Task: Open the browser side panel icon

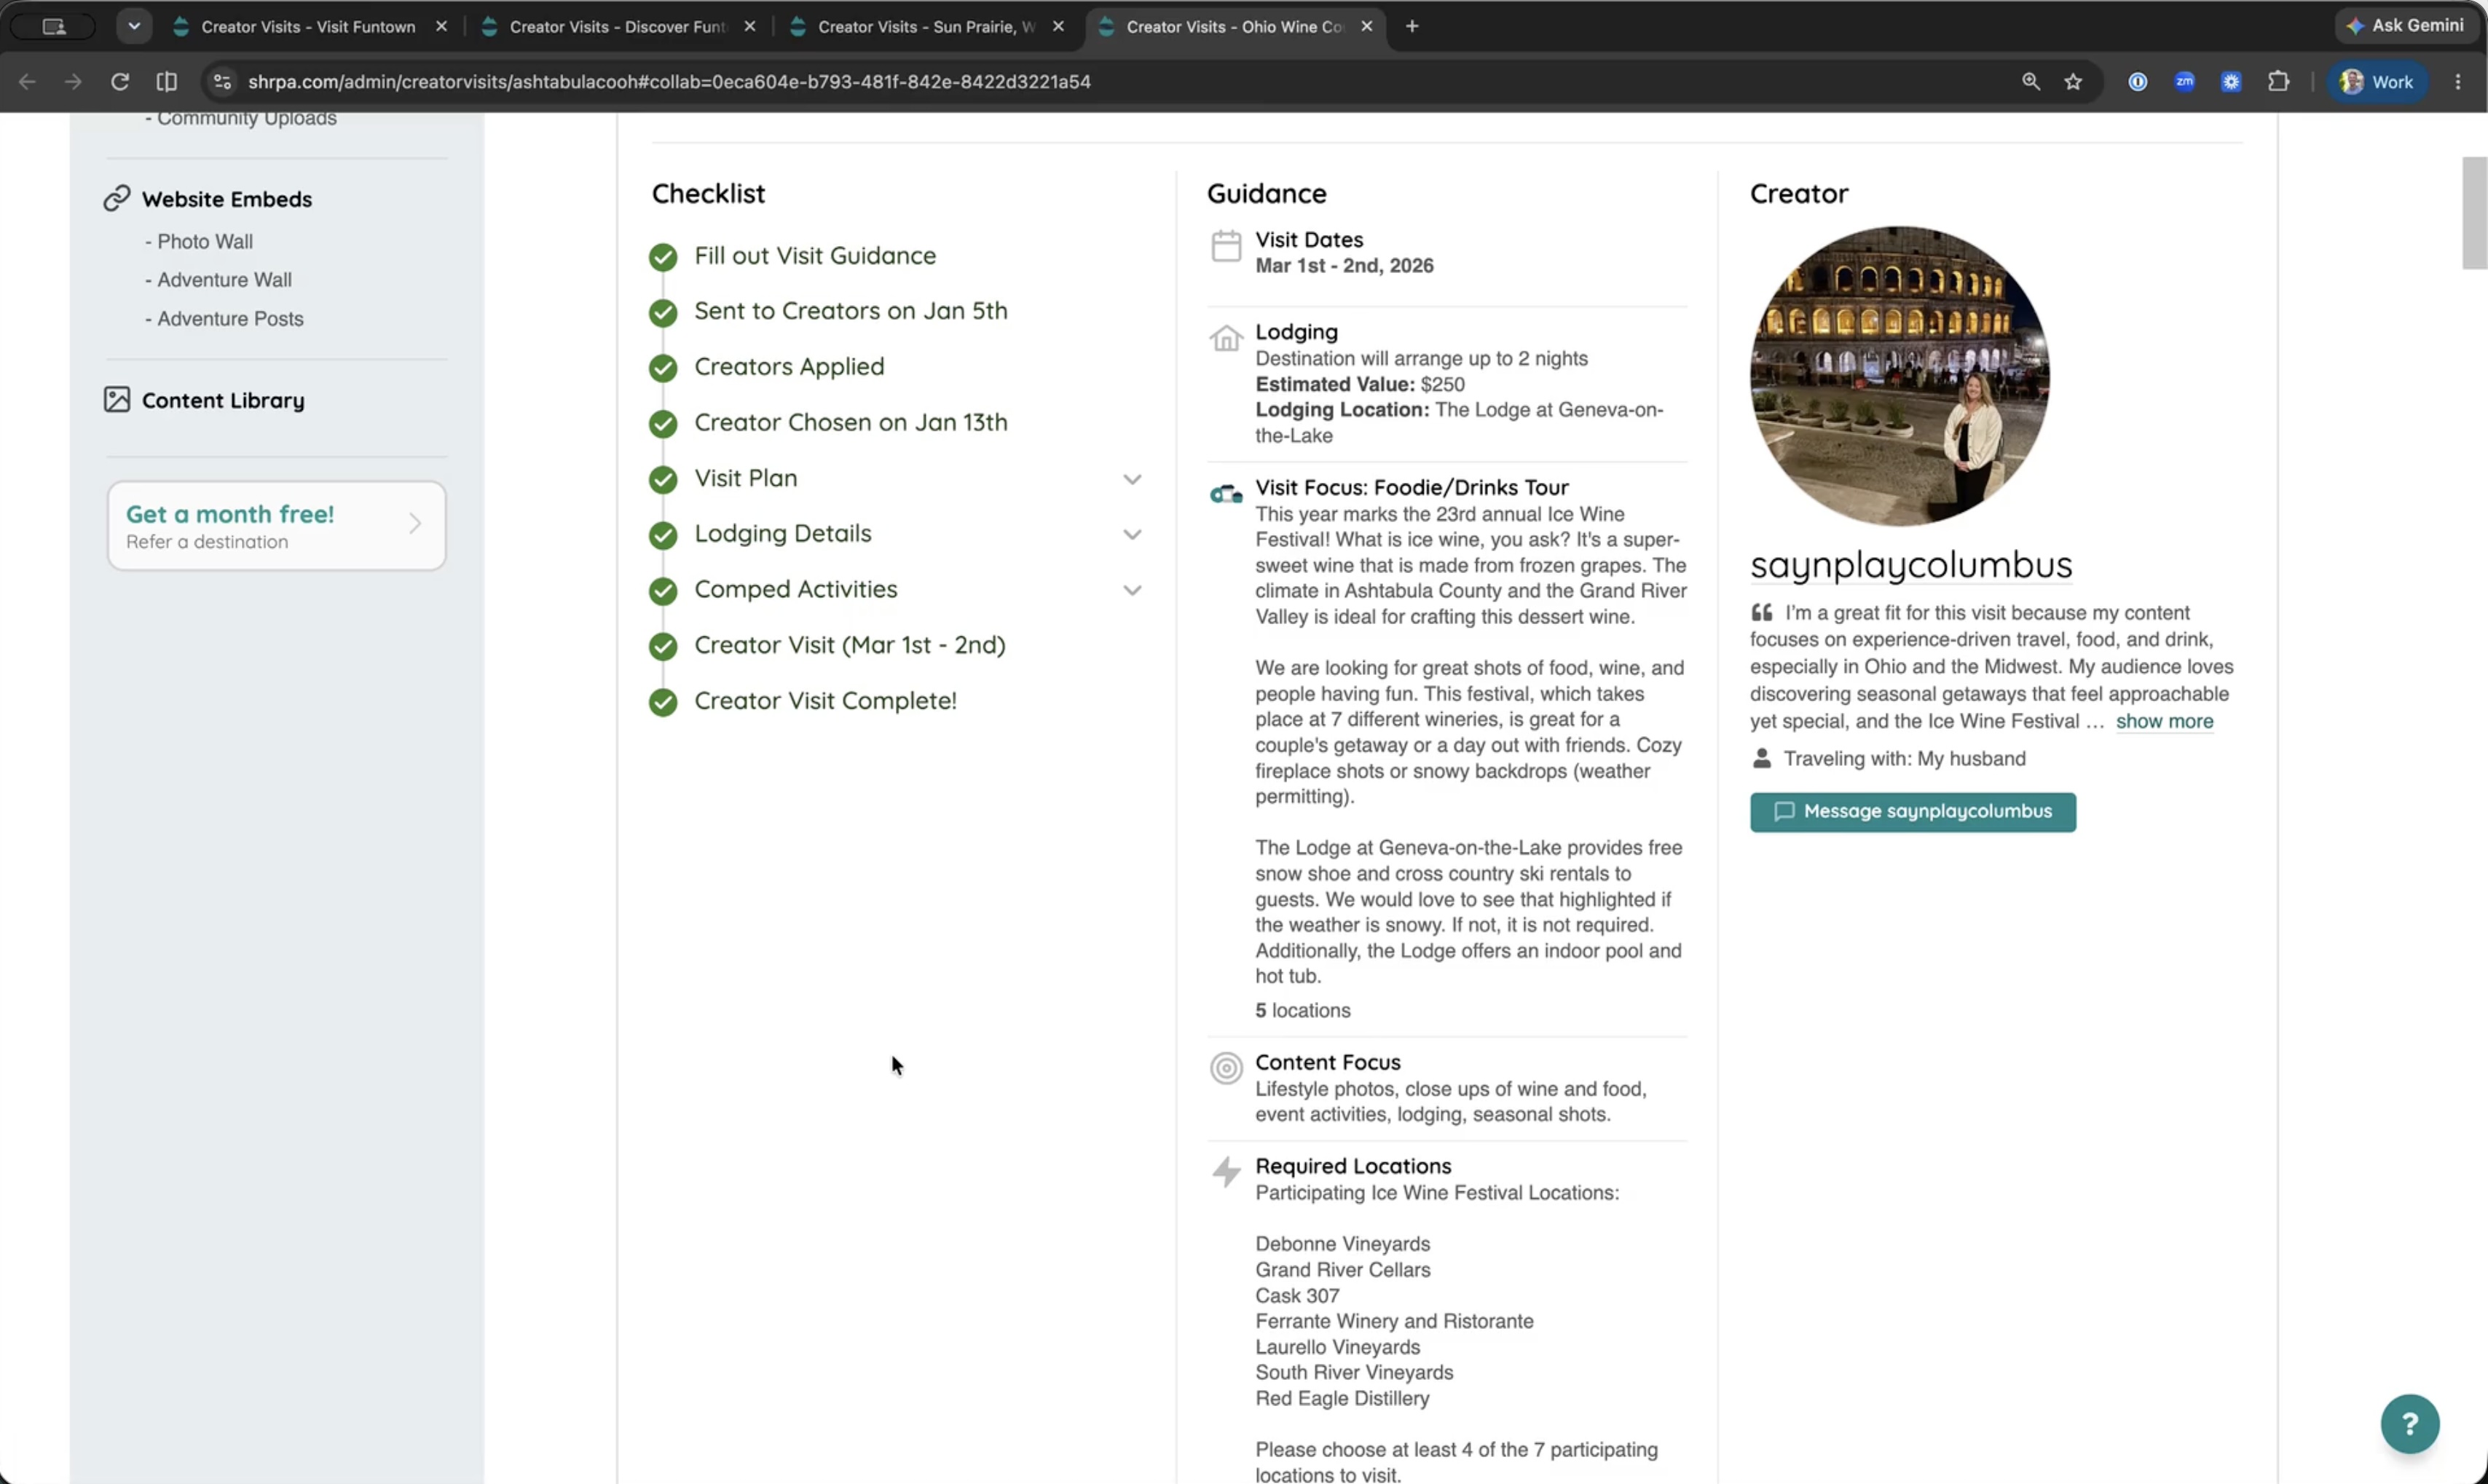Action: pos(167,82)
